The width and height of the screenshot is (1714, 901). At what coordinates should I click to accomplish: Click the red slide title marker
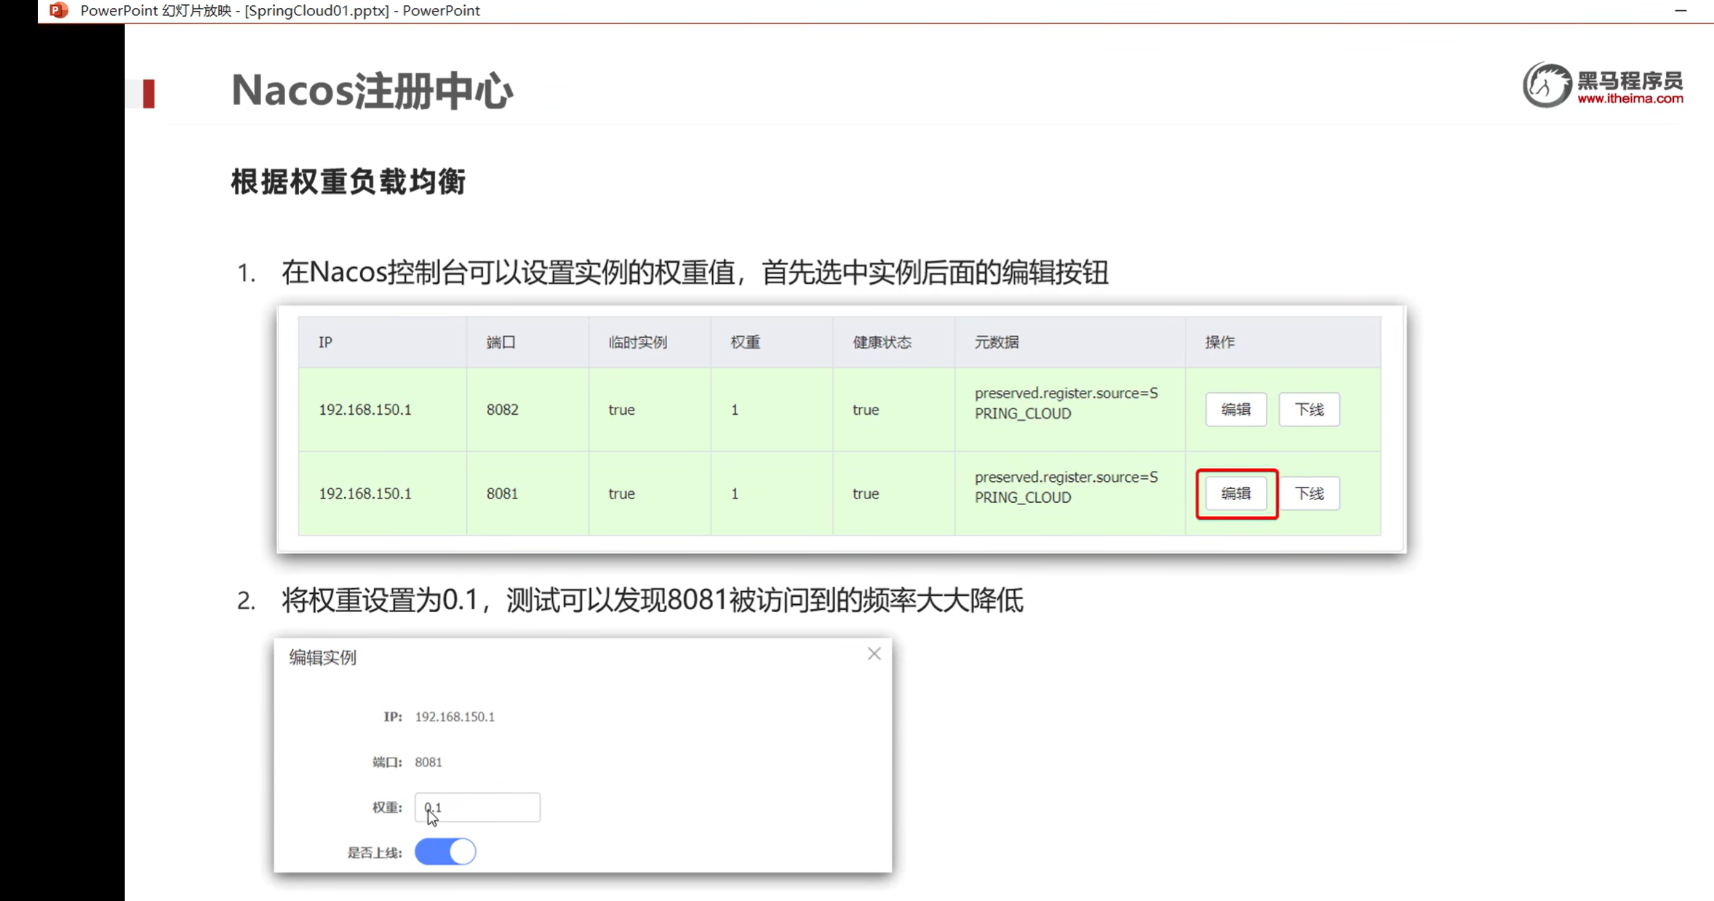(x=148, y=94)
